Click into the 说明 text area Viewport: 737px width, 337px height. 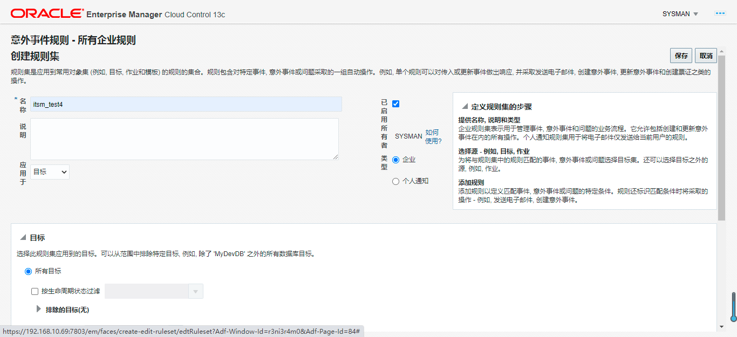click(185, 139)
